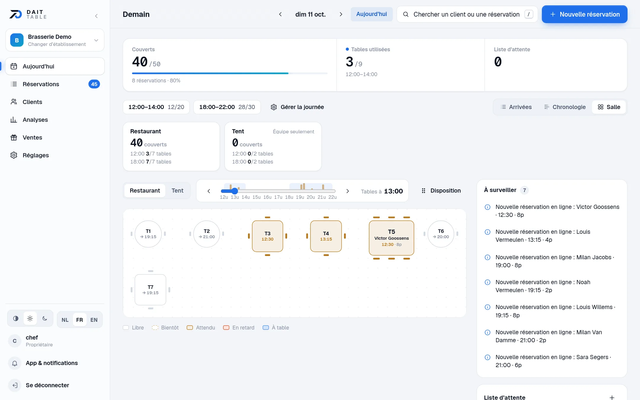Click the bell icon for App & notifications
Image resolution: width=640 pixels, height=400 pixels.
point(15,363)
